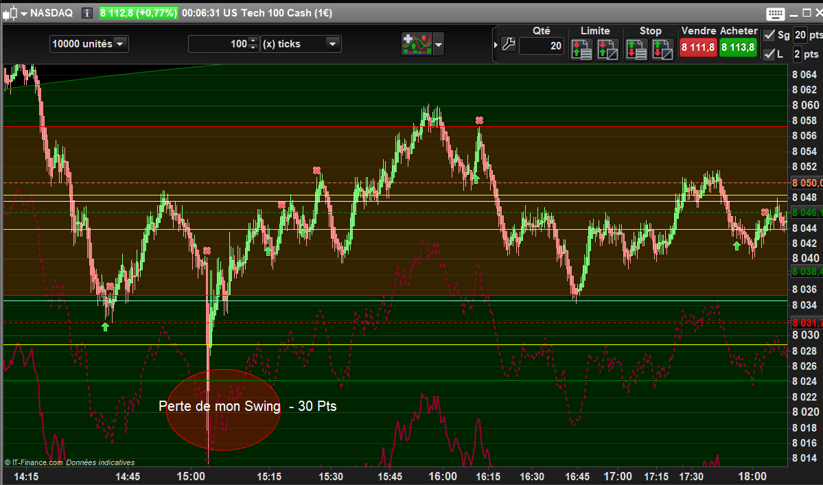The width and height of the screenshot is (823, 485).
Task: Click the 16:00 time axis label
Action: tap(443, 476)
